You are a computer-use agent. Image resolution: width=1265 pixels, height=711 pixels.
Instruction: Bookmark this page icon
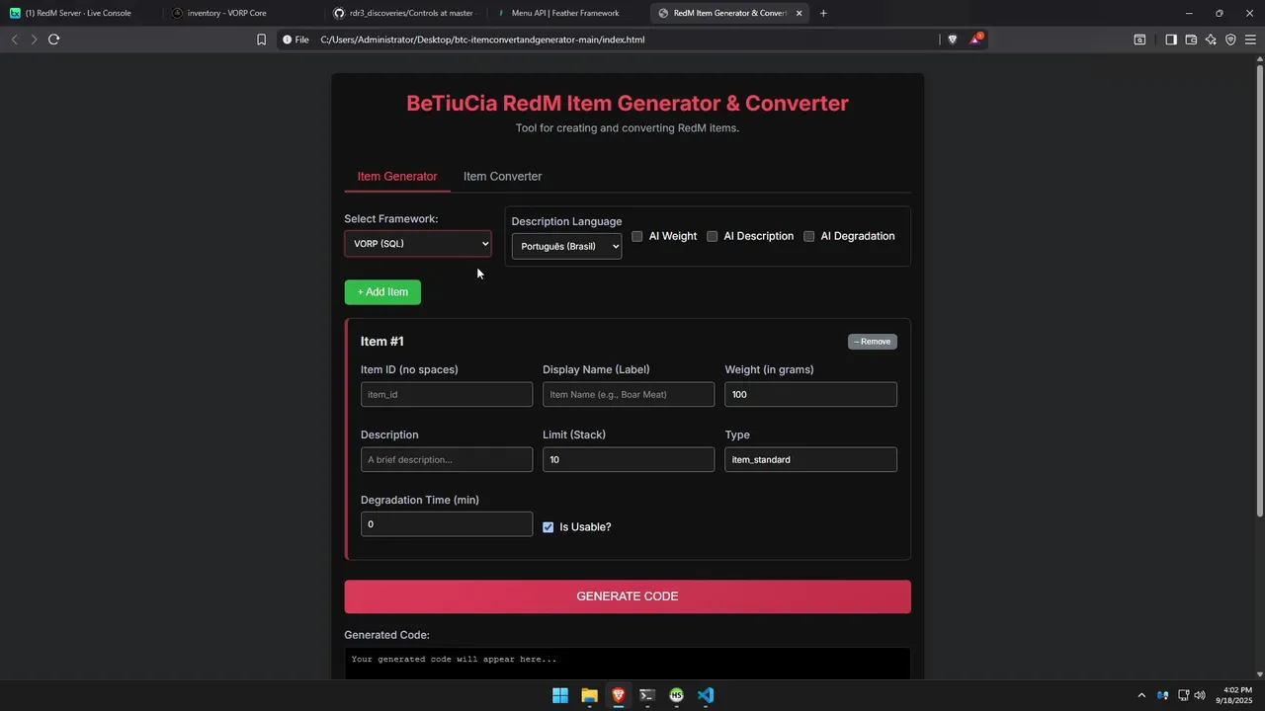[261, 39]
